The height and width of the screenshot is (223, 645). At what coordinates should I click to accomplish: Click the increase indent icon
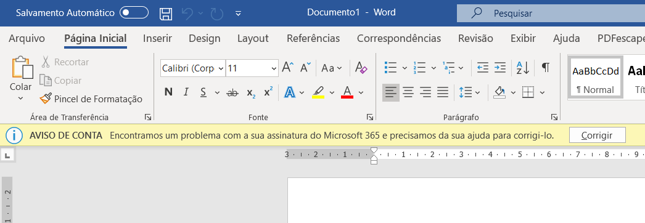[x=500, y=68]
